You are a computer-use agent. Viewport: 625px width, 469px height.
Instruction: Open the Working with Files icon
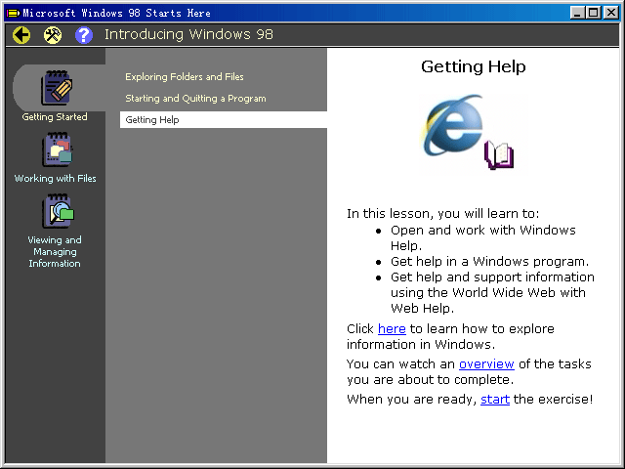[x=58, y=149]
